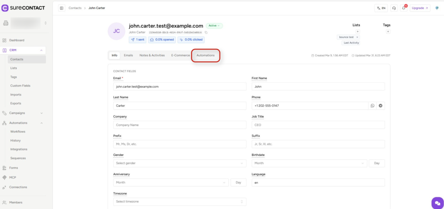Screen dimensions: 444x209
Task: Open the chat widget bubble
Action: pyautogui.click(x=437, y=203)
